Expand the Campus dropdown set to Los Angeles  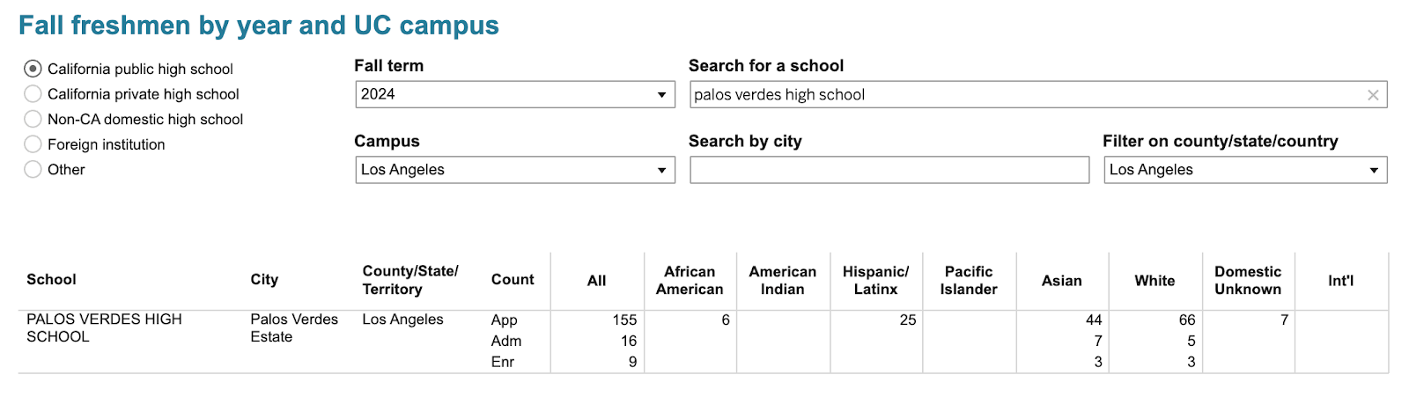(x=514, y=170)
